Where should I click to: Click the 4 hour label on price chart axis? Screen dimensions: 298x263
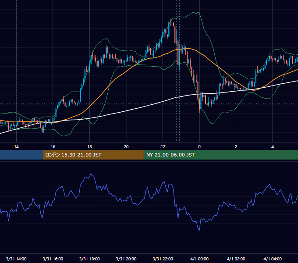pyautogui.click(x=273, y=147)
